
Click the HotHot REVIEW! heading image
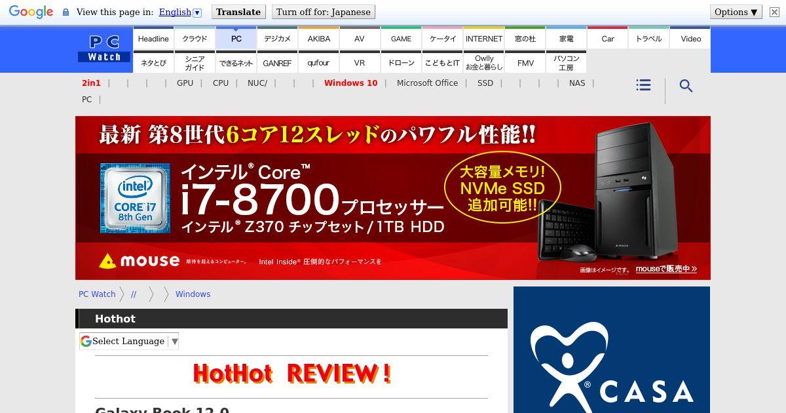[291, 374]
